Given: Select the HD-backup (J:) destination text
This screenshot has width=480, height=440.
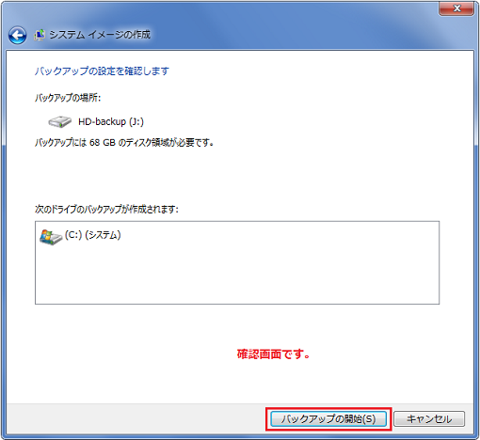Looking at the screenshot, I should 111,121.
